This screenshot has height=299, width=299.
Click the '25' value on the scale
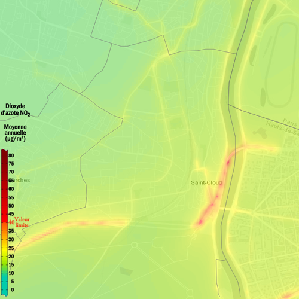(x=11, y=248)
